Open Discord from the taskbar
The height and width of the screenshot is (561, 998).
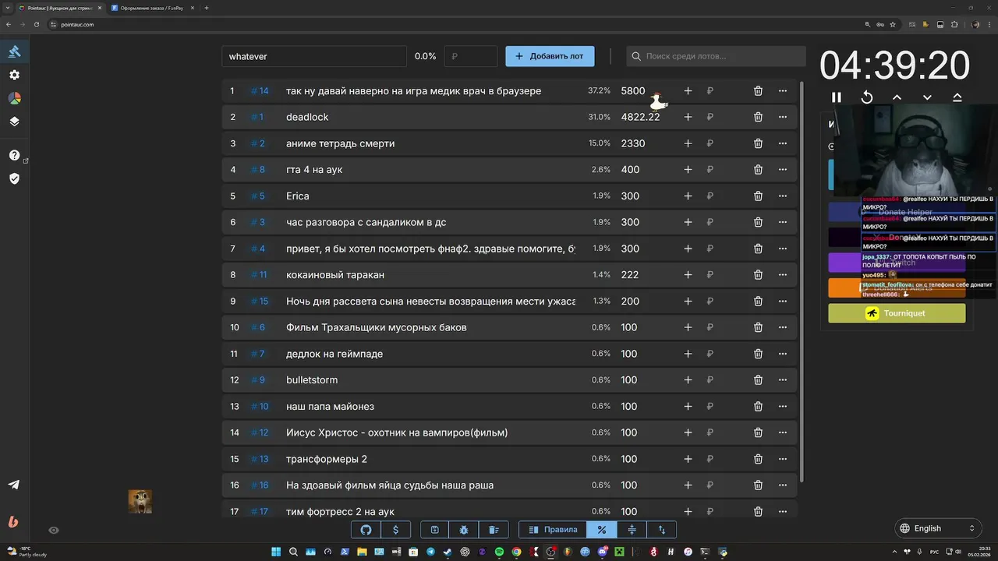(x=603, y=552)
